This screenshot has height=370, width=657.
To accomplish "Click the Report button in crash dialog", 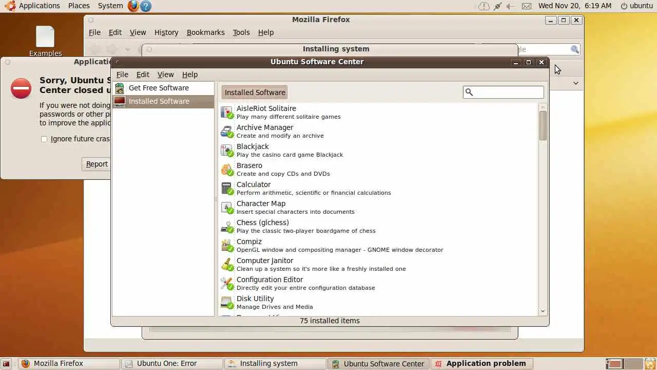I will tap(96, 164).
